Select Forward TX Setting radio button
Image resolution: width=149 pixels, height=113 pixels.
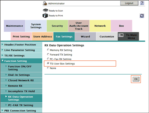click(x=48, y=54)
